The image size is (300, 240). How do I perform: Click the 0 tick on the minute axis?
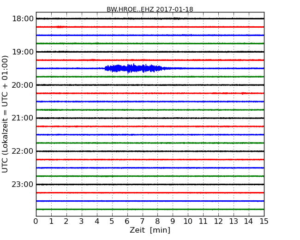[x=36, y=222]
